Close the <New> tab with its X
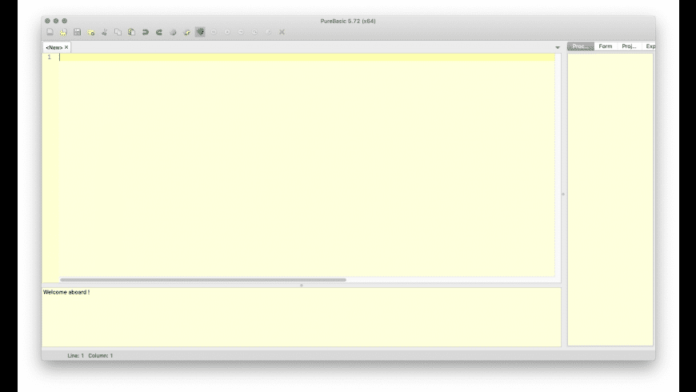Image resolution: width=696 pixels, height=392 pixels. point(66,47)
